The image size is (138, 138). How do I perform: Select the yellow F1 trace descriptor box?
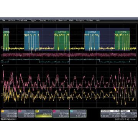point(9,113)
